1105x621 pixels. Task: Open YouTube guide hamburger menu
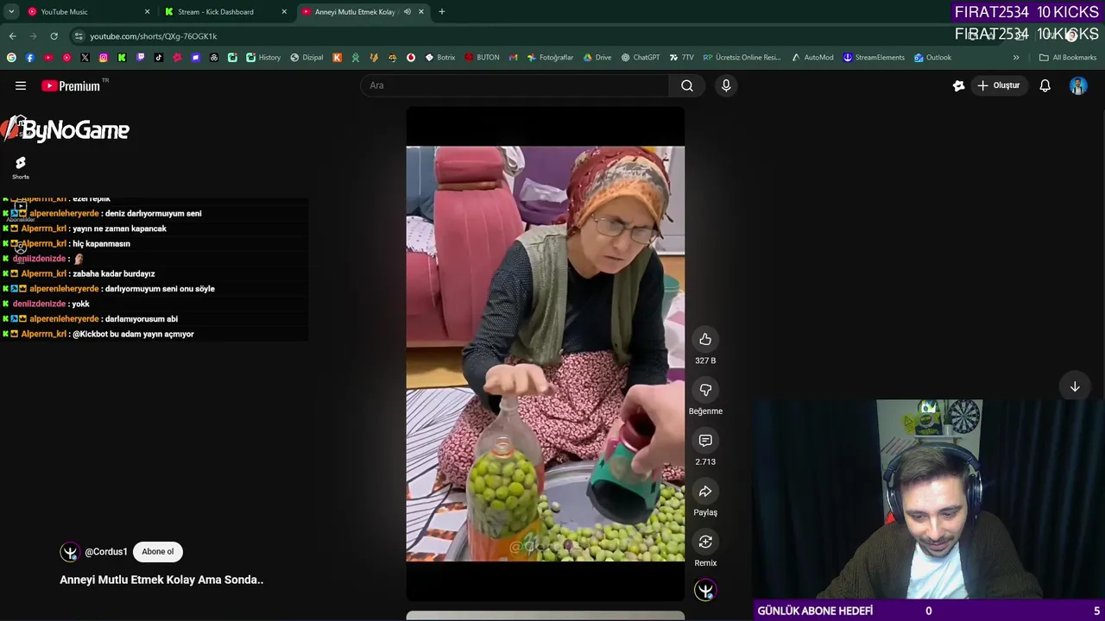[x=21, y=85]
